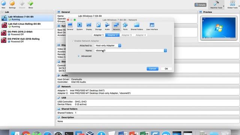Click the Cancel button
Screen dimensions: 240x135
tap(153, 69)
